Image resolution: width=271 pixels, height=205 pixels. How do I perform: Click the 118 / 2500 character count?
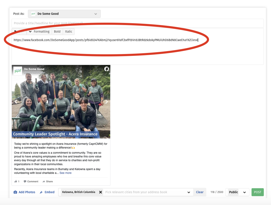click(x=217, y=192)
